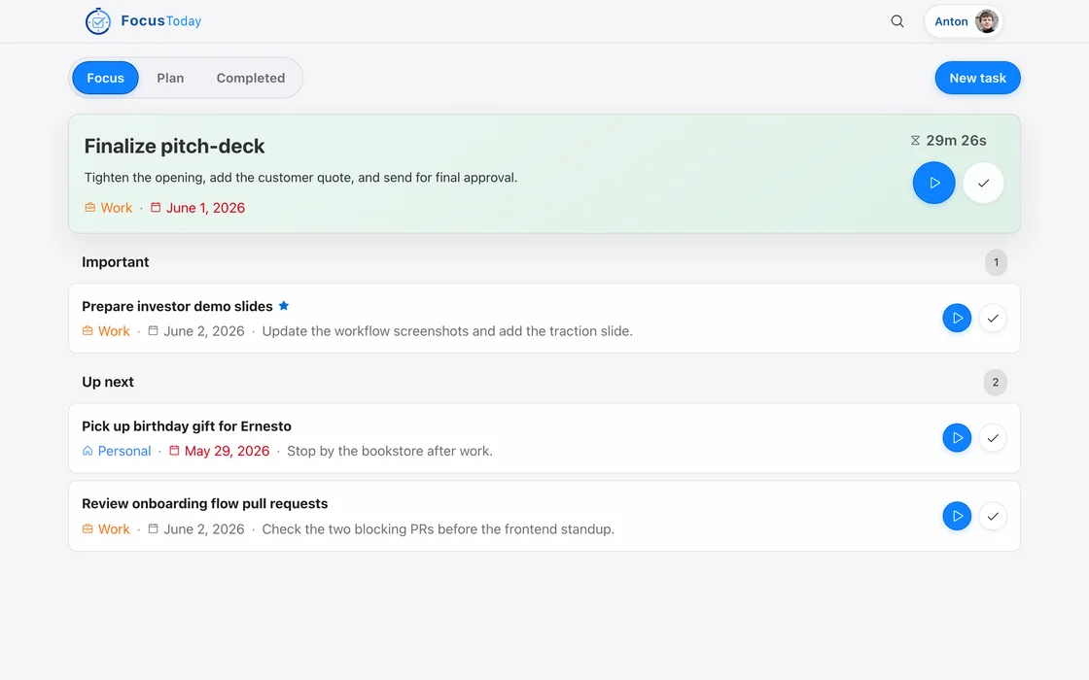The image size is (1089, 680).
Task: Mark Finalize pitch-deck as complete
Action: pos(983,184)
